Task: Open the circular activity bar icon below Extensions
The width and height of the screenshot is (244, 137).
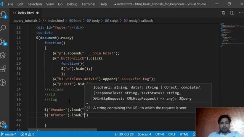Action: (3, 83)
